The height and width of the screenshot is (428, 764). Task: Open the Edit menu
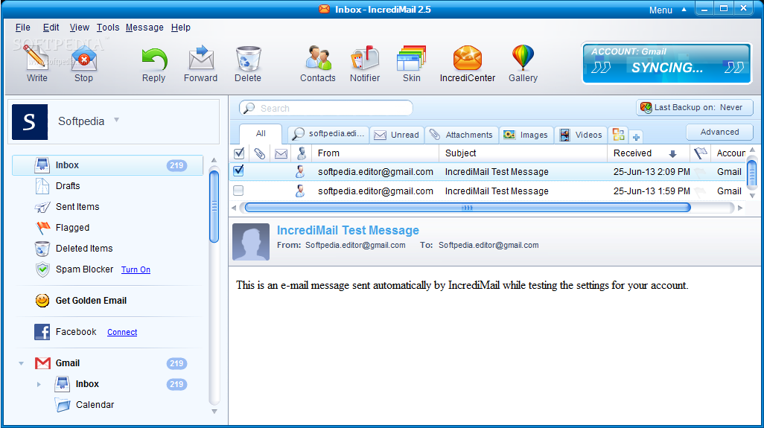[51, 28]
